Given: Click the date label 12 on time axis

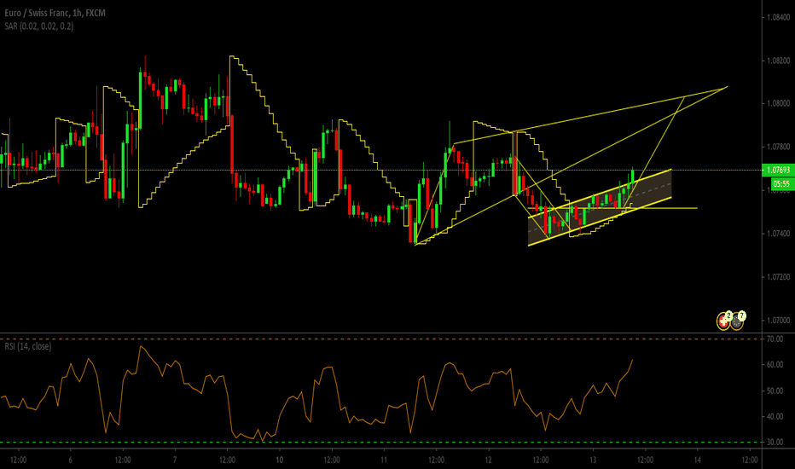Looking at the screenshot, I should click(x=488, y=460).
